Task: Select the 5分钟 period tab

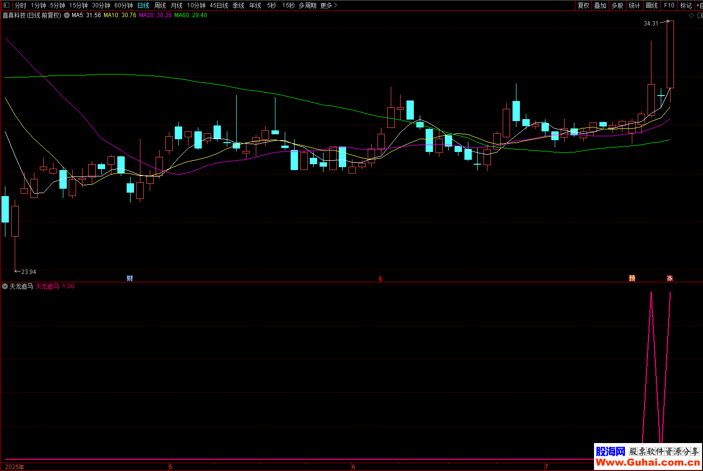Action: pos(57,5)
